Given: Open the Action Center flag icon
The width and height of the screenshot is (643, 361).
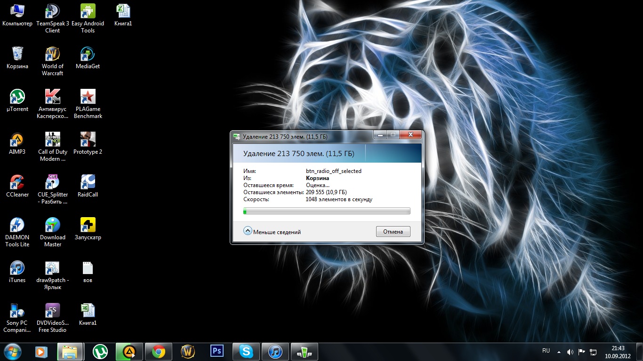Looking at the screenshot, I should pos(582,352).
